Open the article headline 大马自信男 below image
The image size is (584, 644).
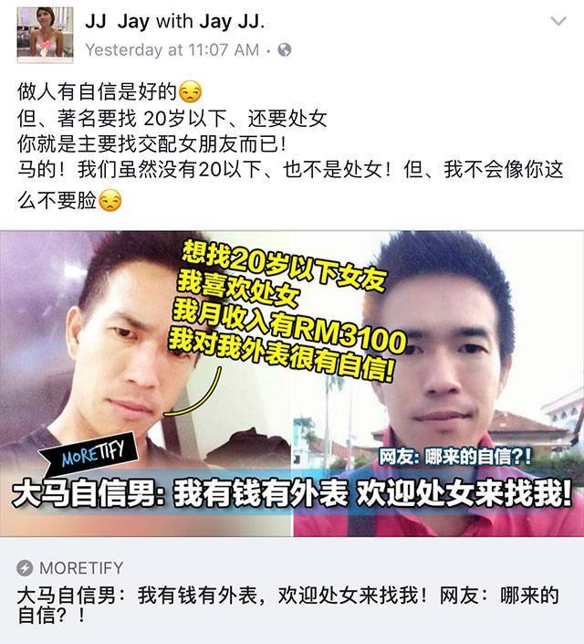(x=287, y=605)
